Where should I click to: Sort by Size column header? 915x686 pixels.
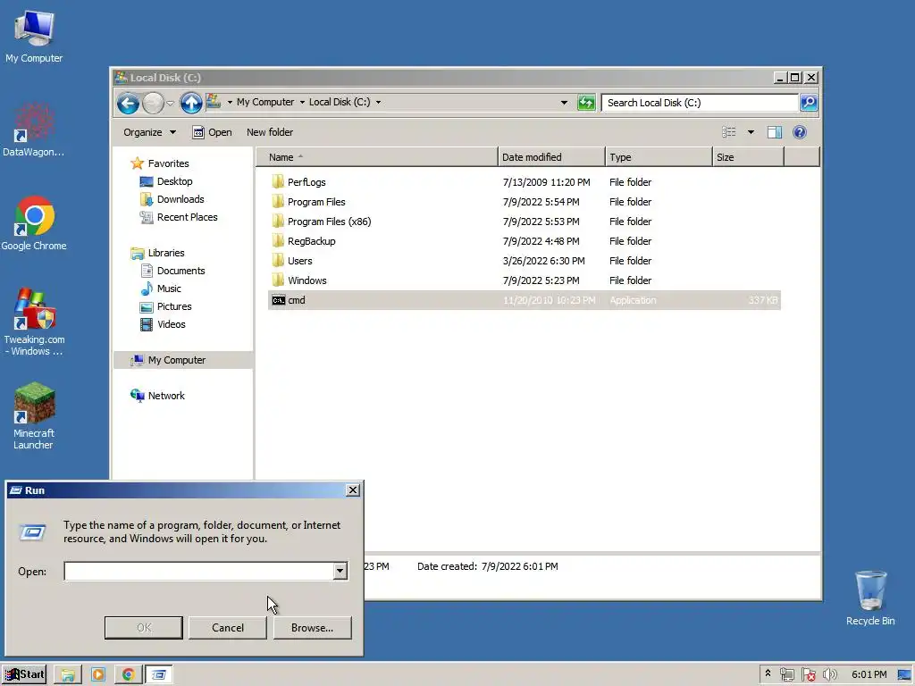tap(748, 157)
